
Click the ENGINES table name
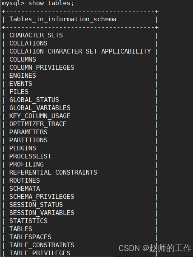point(23,76)
